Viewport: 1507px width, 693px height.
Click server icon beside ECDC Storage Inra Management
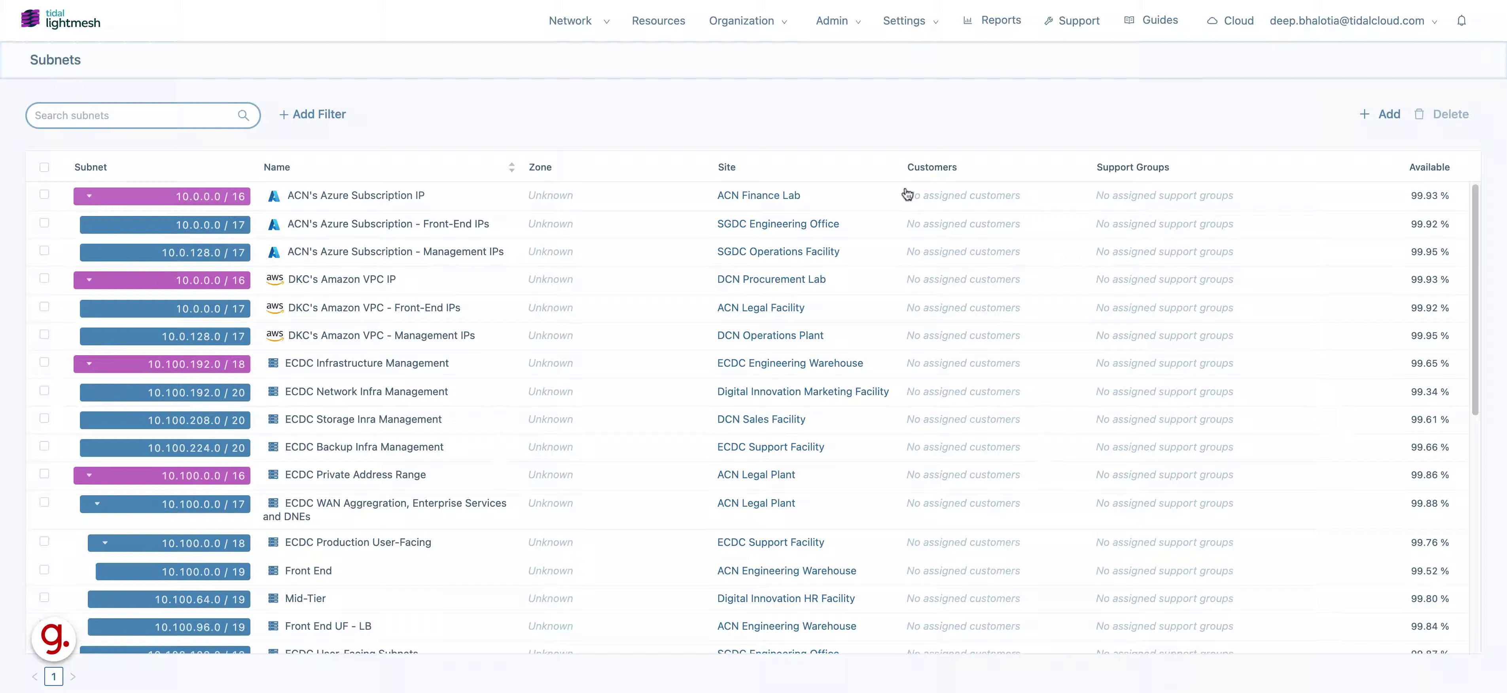tap(273, 419)
